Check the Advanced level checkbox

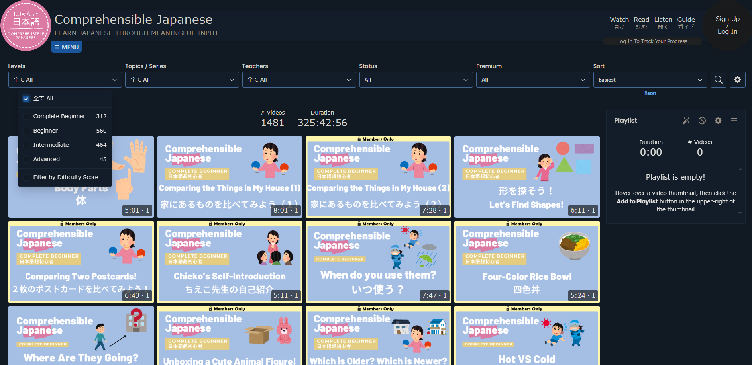(26, 160)
